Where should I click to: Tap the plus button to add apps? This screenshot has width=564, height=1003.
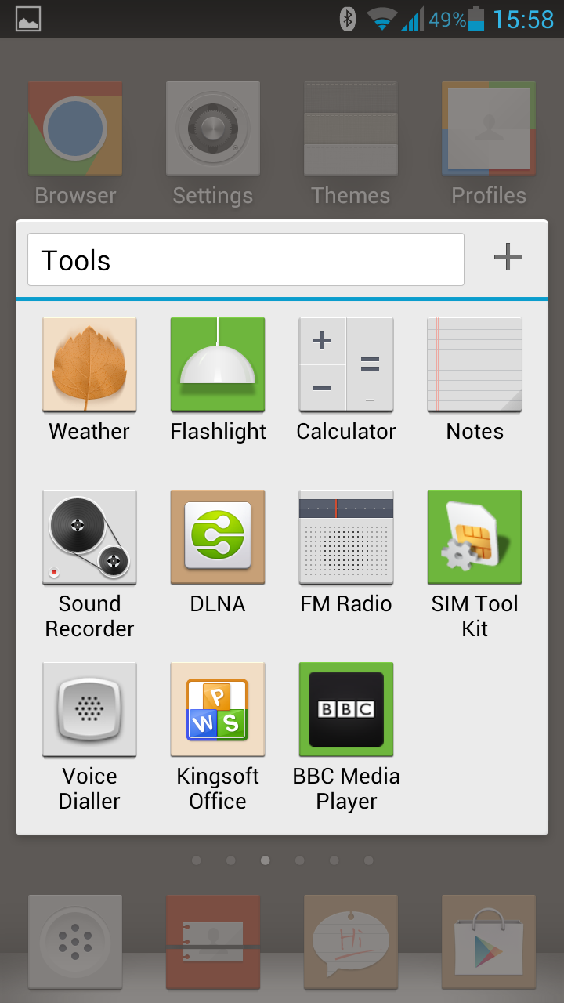click(508, 257)
